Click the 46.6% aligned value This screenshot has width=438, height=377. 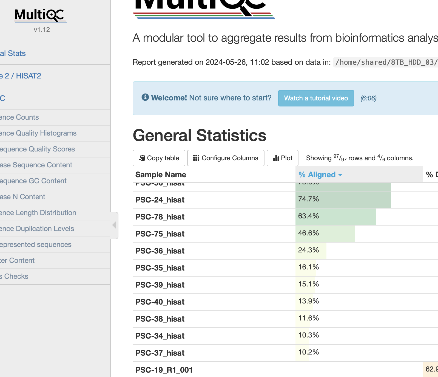point(308,233)
